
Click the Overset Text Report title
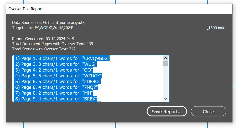pos(25,9)
